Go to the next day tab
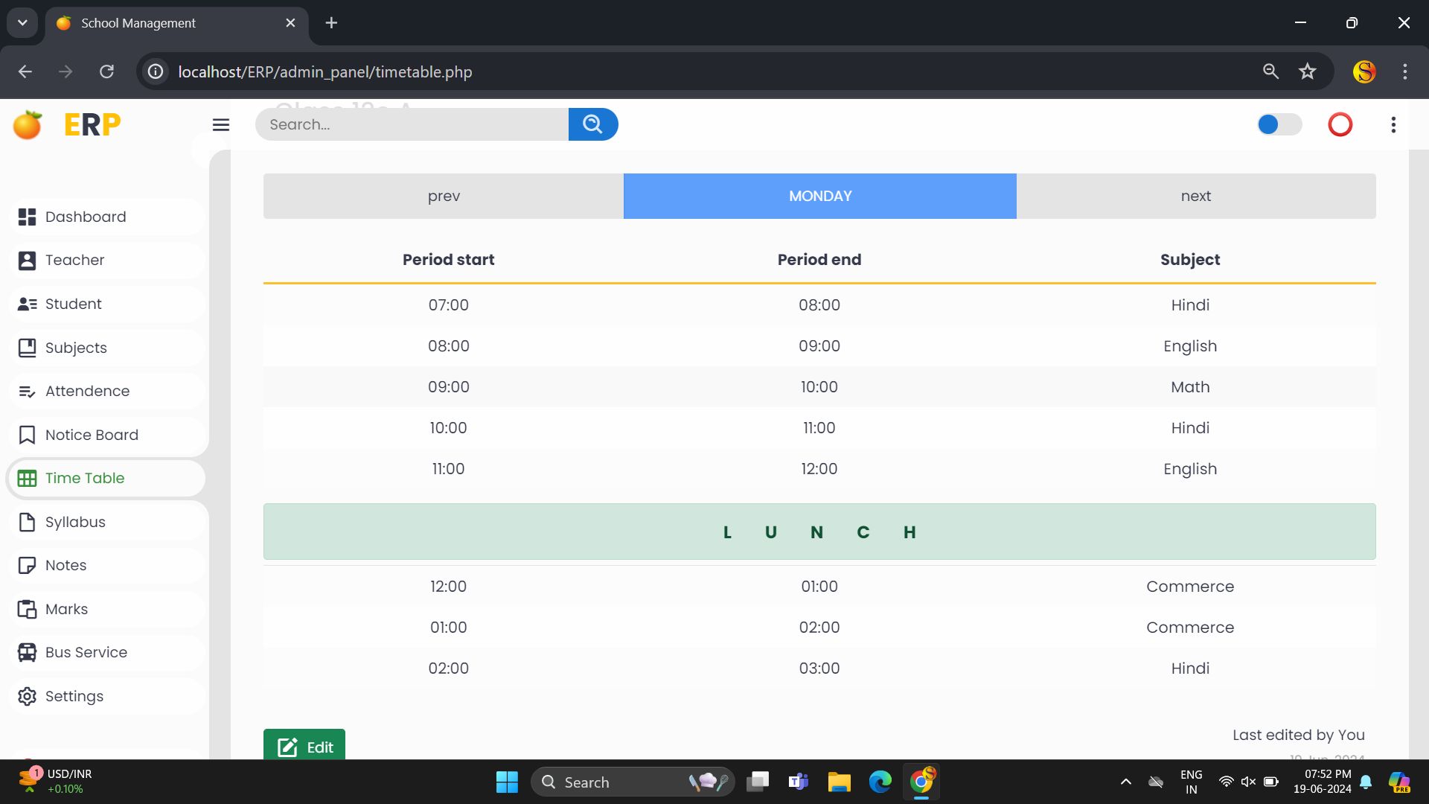The height and width of the screenshot is (804, 1429). [x=1195, y=196]
